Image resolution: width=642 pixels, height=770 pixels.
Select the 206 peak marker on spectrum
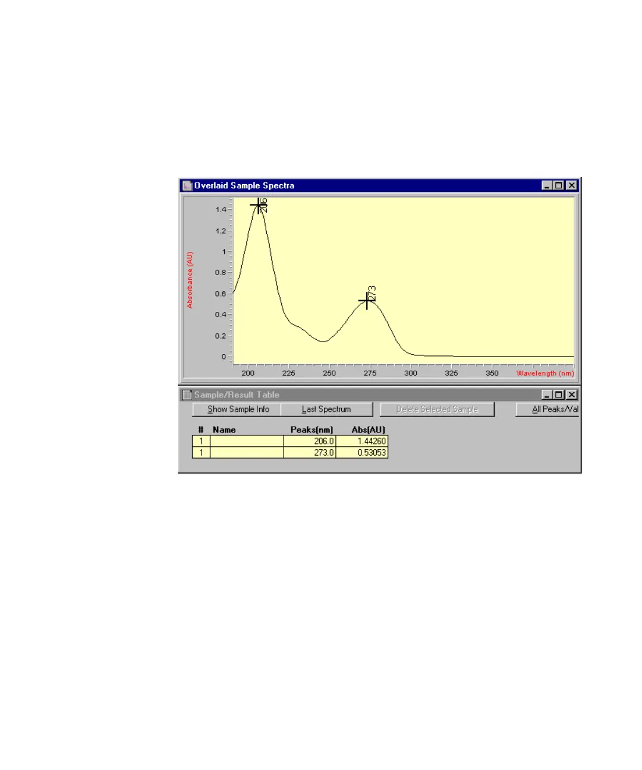258,206
